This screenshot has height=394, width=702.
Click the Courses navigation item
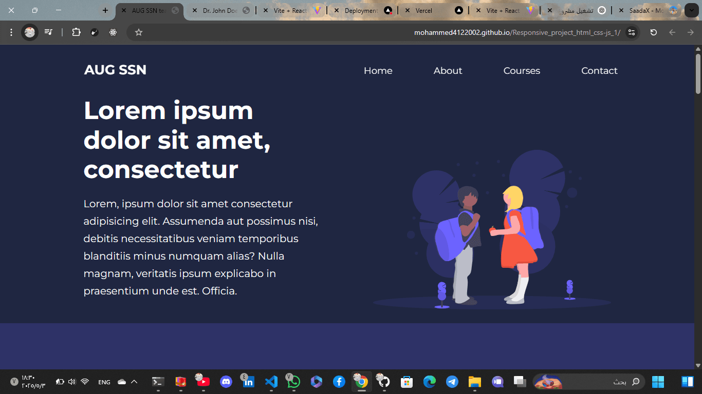pyautogui.click(x=522, y=71)
